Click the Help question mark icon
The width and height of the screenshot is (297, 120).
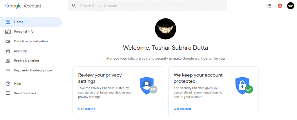click(x=8, y=84)
